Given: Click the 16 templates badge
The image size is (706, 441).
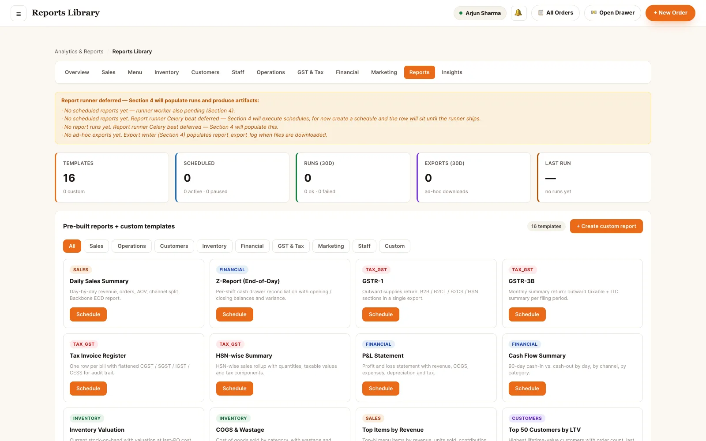Looking at the screenshot, I should 546,226.
